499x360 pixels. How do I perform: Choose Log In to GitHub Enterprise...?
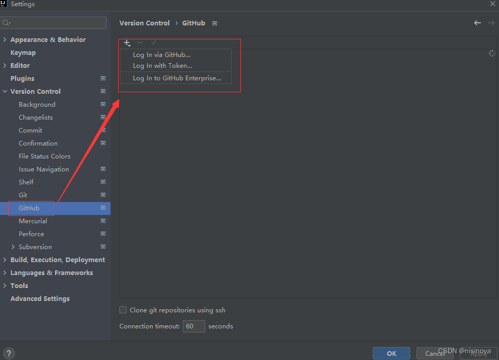176,78
